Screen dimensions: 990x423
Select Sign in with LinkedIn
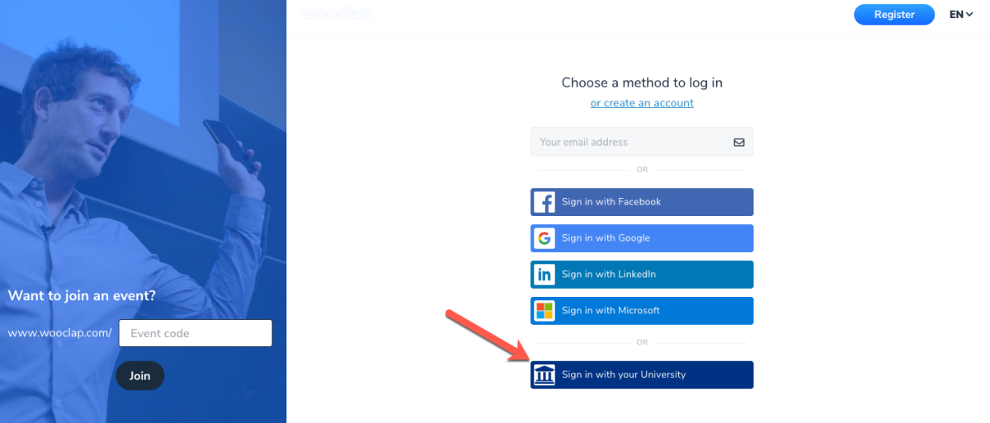[x=642, y=275]
